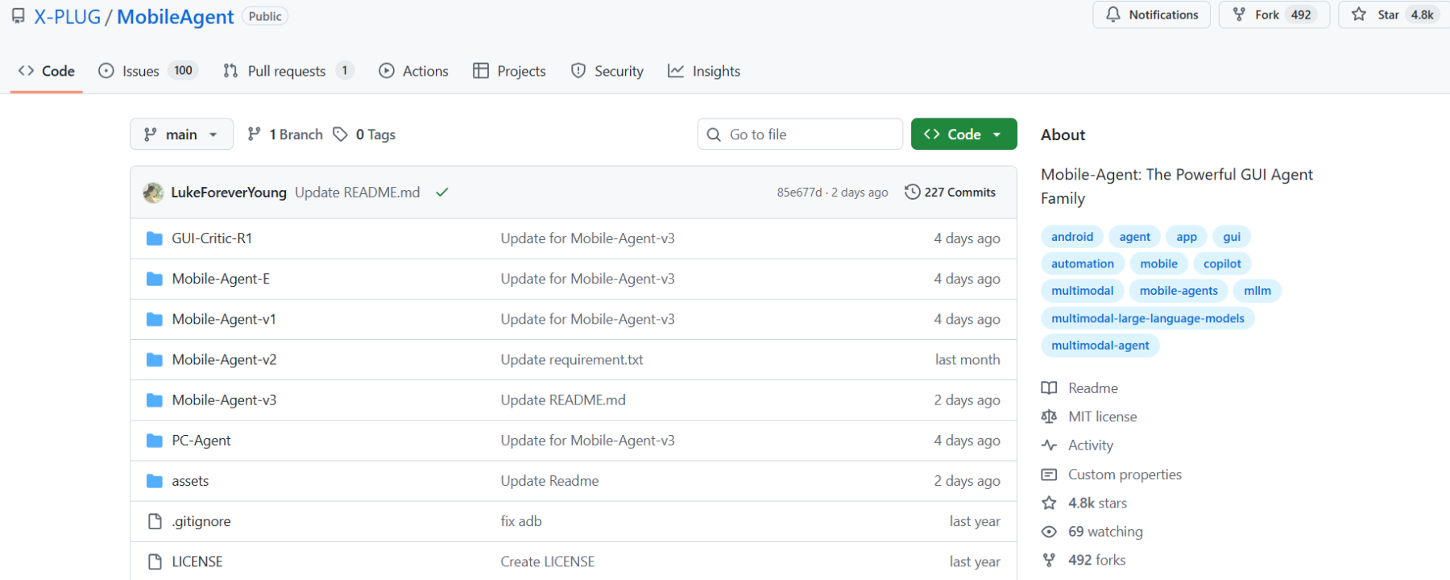Screen dimensions: 1450x580
Task: Click the Star icon to star repository
Action: click(1359, 14)
